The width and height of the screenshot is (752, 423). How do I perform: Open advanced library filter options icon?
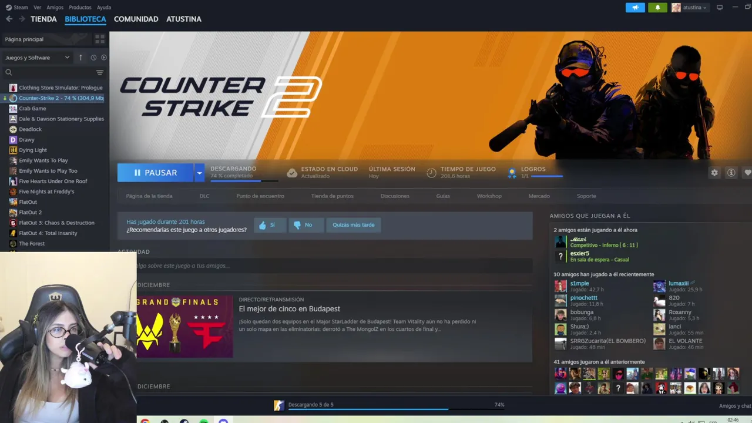[100, 72]
